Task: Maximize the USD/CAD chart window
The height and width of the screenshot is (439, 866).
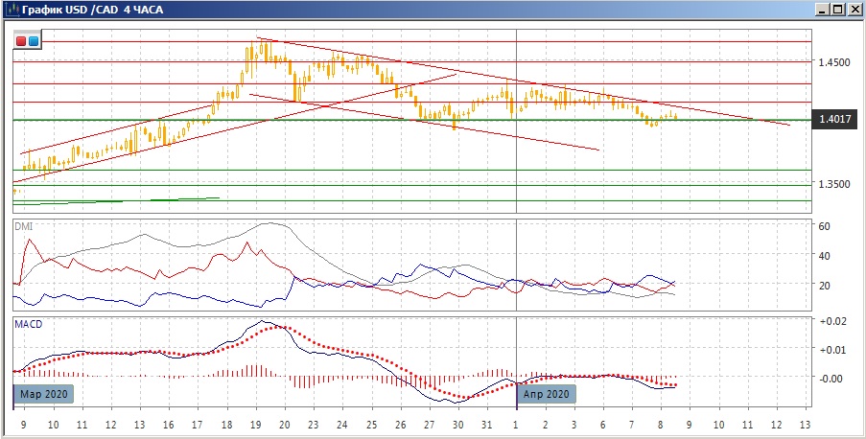Action: [837, 10]
